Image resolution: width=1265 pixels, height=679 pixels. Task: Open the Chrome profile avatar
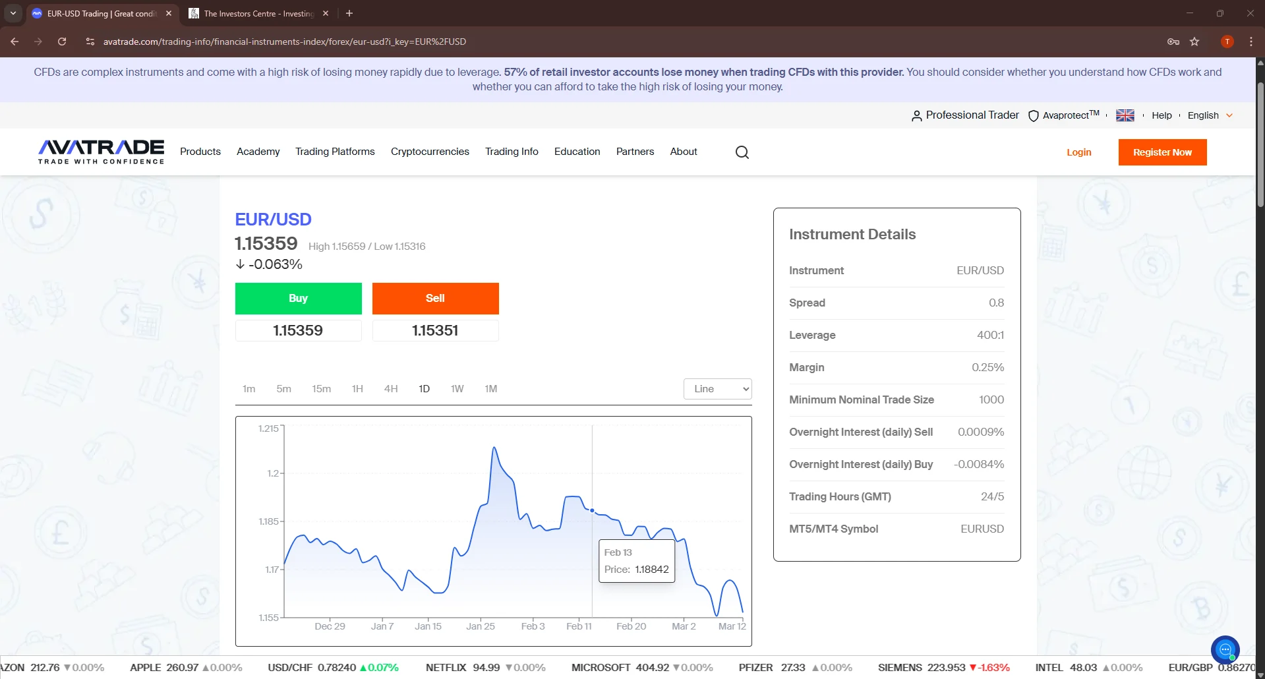(x=1227, y=42)
